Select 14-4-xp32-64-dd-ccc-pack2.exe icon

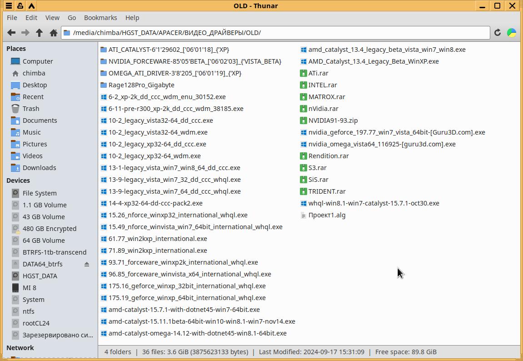104,203
